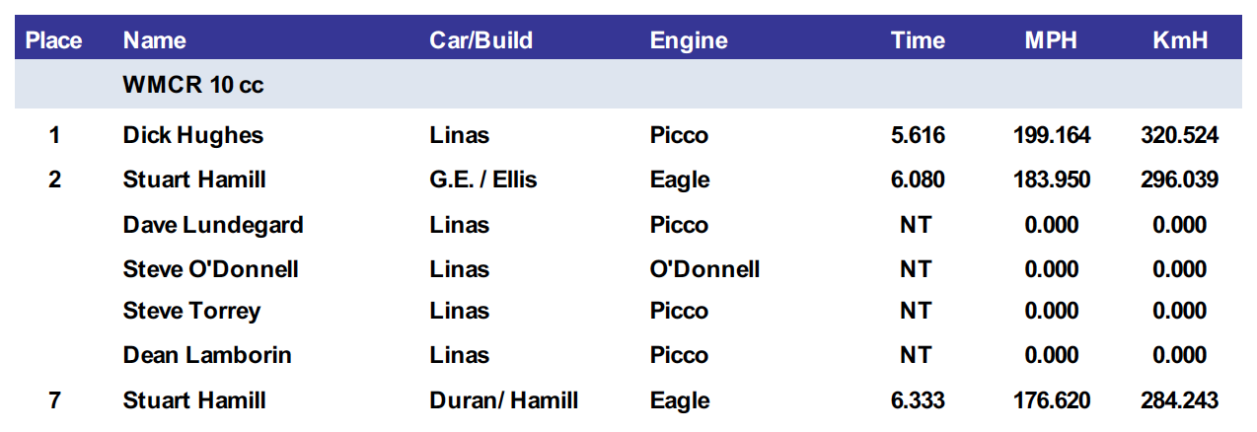
Task: Click the name Dick Hughes
Action: (x=193, y=135)
